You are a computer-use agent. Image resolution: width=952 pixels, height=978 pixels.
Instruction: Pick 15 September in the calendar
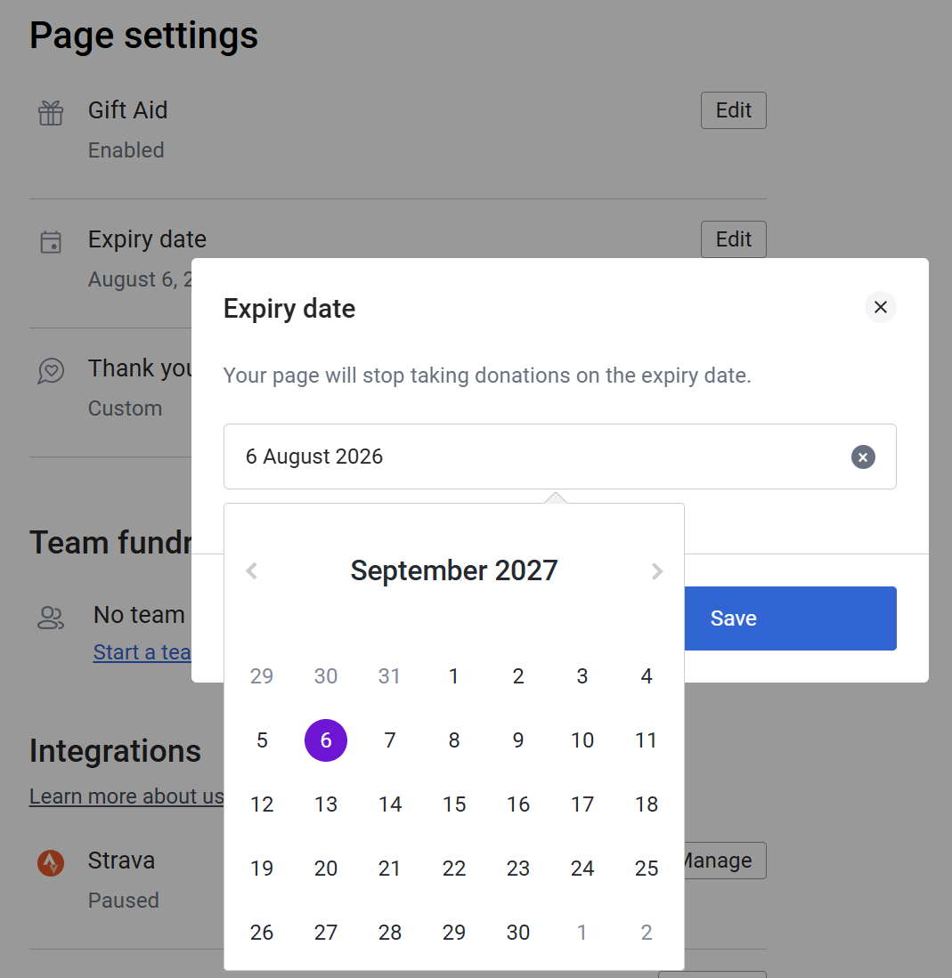coord(454,804)
